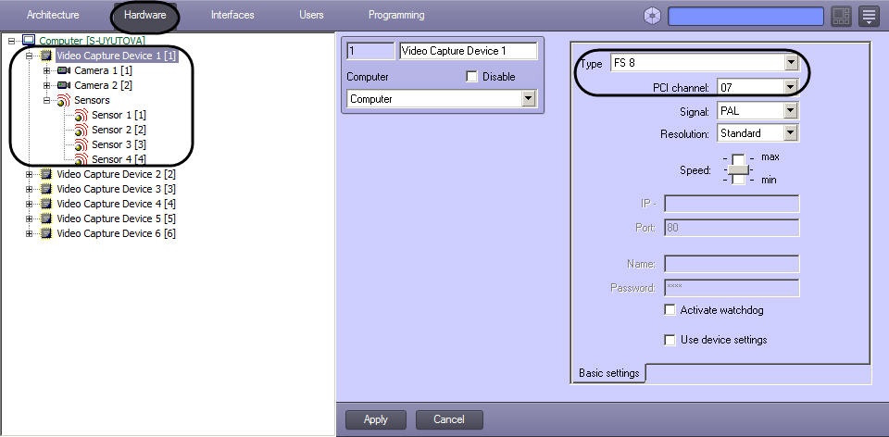Click the Video Capture Device 1 chip icon
The width and height of the screenshot is (889, 437).
tap(46, 56)
